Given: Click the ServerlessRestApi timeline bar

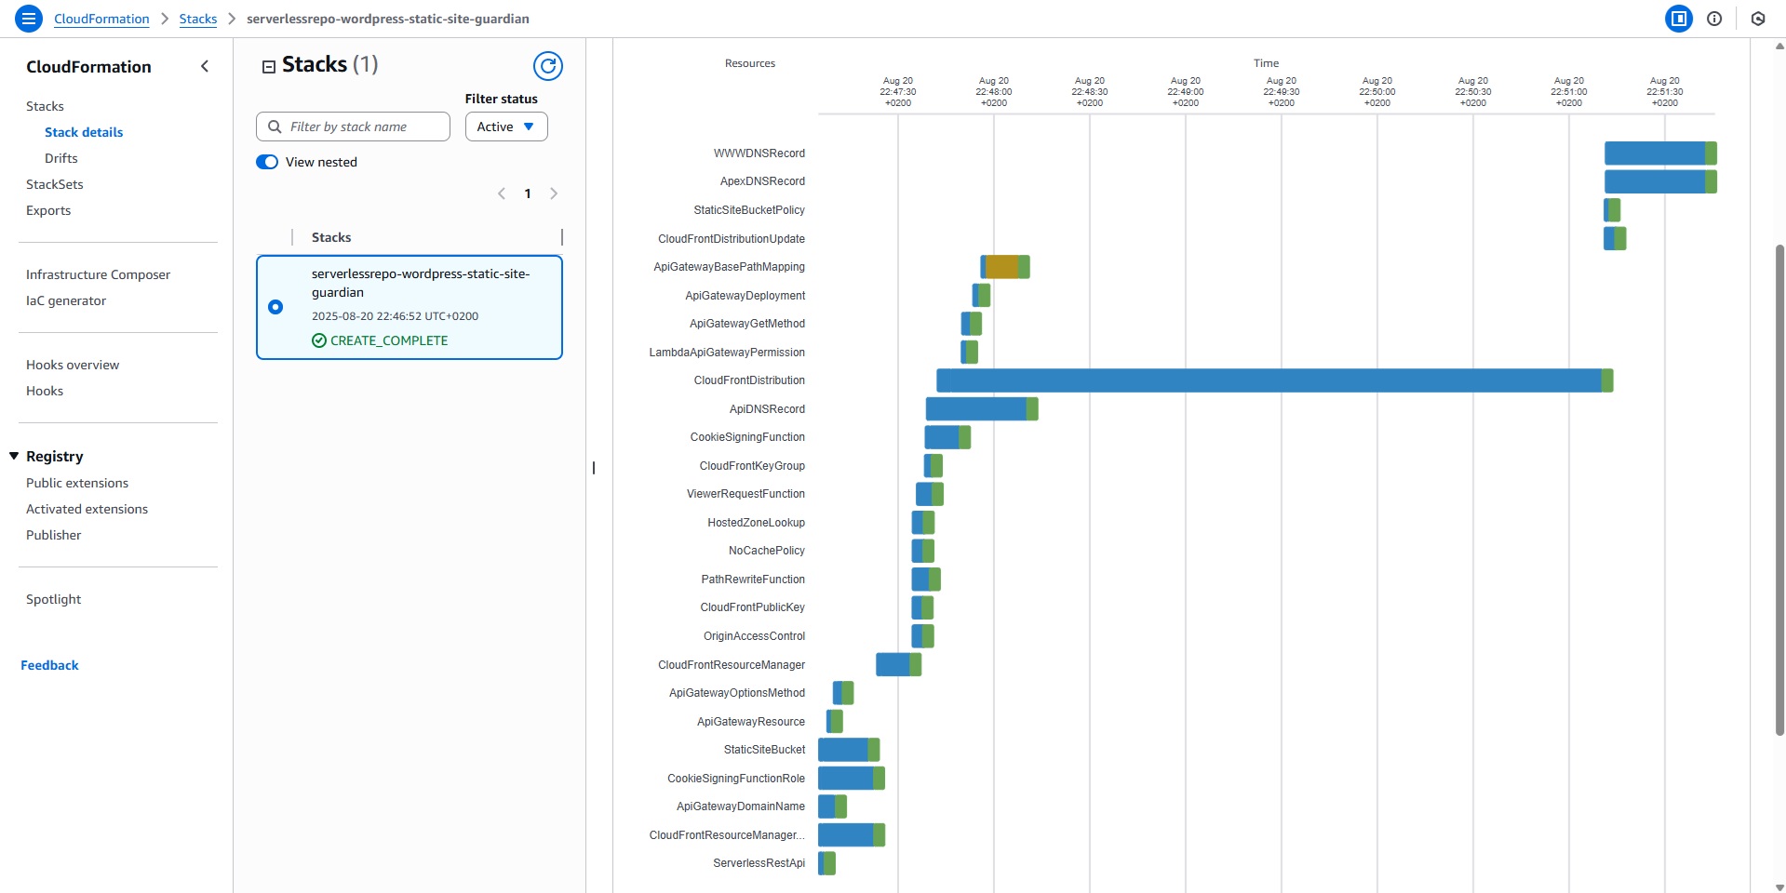Looking at the screenshot, I should point(826,863).
